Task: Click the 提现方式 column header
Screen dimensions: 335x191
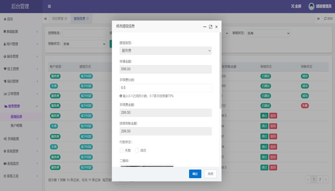Action: (x=85, y=67)
